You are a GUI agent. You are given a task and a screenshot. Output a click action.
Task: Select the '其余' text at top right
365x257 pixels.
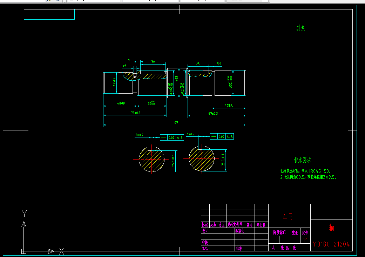pos(301,28)
